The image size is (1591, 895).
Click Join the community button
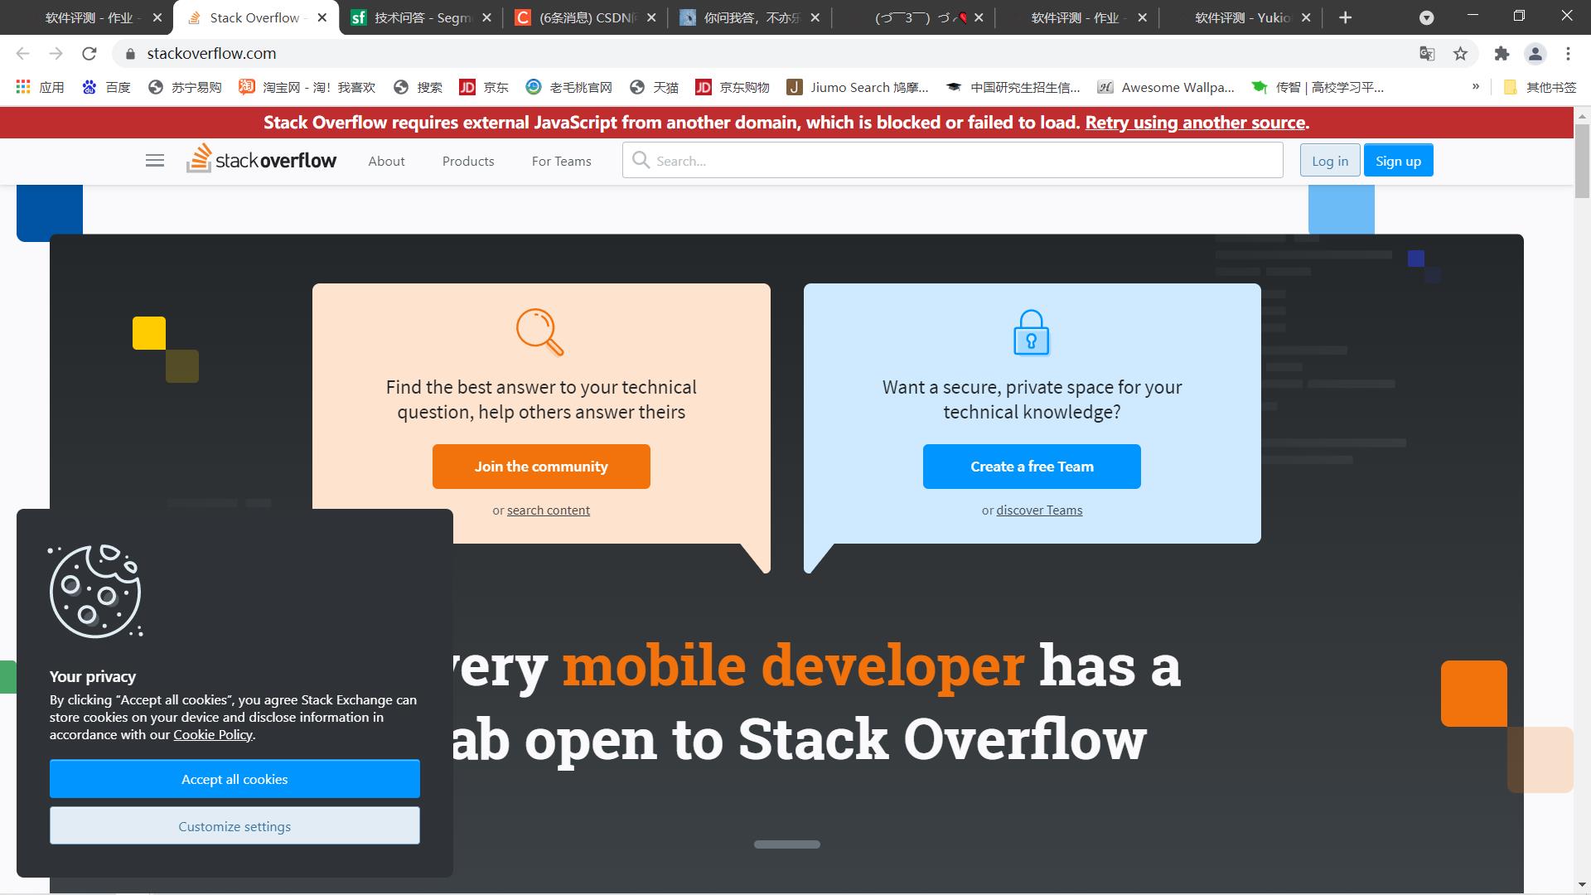point(542,467)
